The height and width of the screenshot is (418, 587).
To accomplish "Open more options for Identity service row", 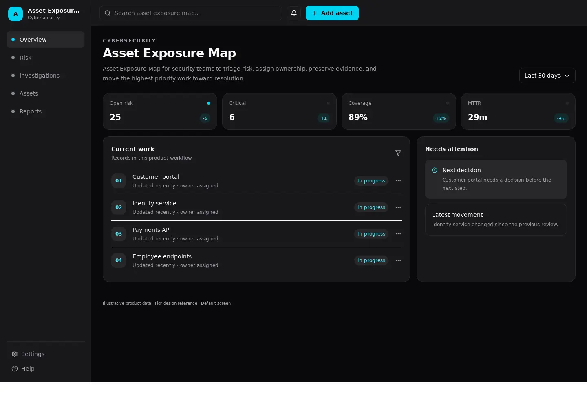I will click(398, 207).
